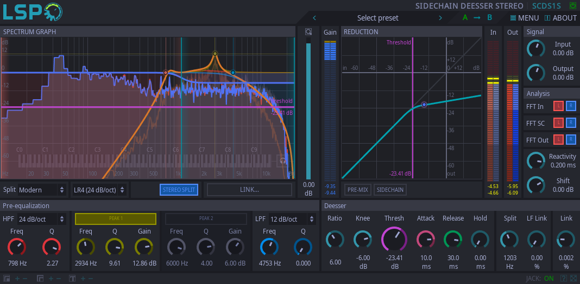The width and height of the screenshot is (580, 284).
Task: Click the help question mark icon
Action: click(x=563, y=278)
